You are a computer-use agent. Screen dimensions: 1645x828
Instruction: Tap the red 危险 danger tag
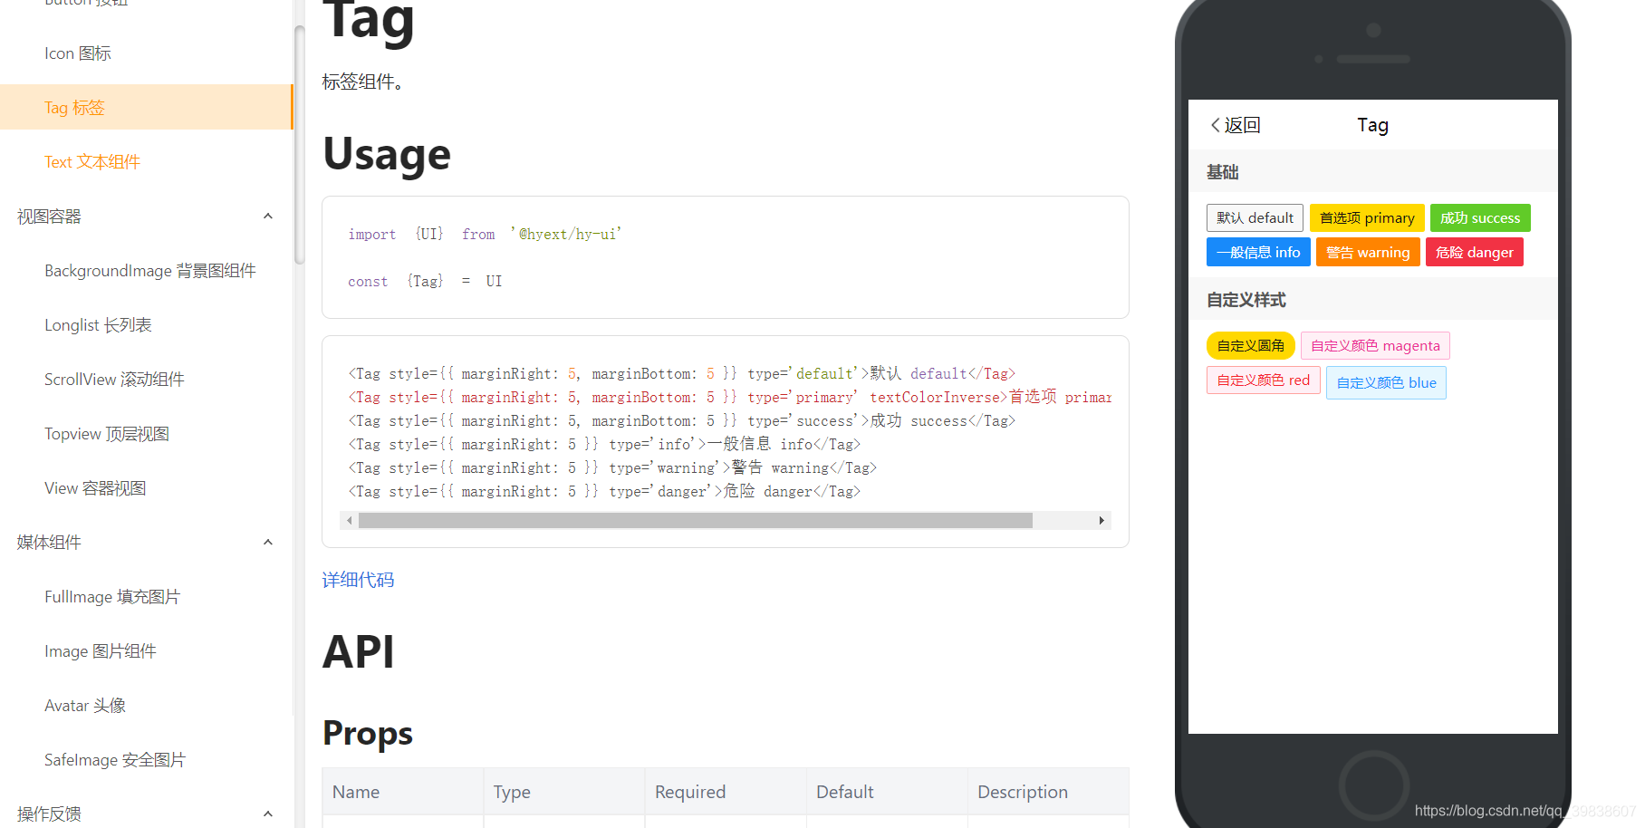point(1475,252)
